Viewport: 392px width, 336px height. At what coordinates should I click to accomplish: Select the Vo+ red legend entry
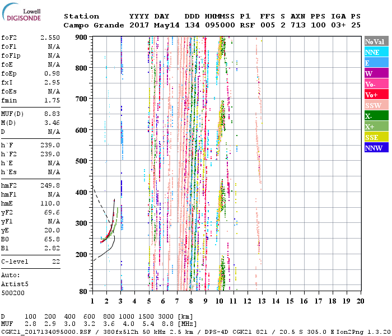(x=375, y=95)
